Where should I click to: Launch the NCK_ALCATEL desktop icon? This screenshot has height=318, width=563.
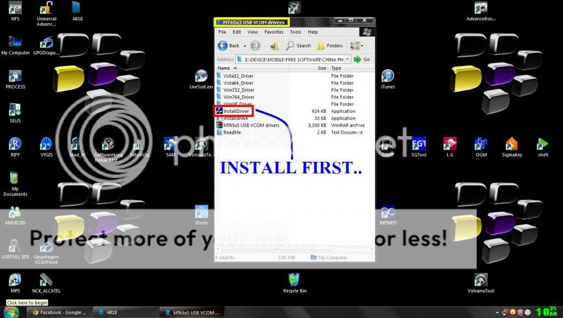click(x=46, y=283)
